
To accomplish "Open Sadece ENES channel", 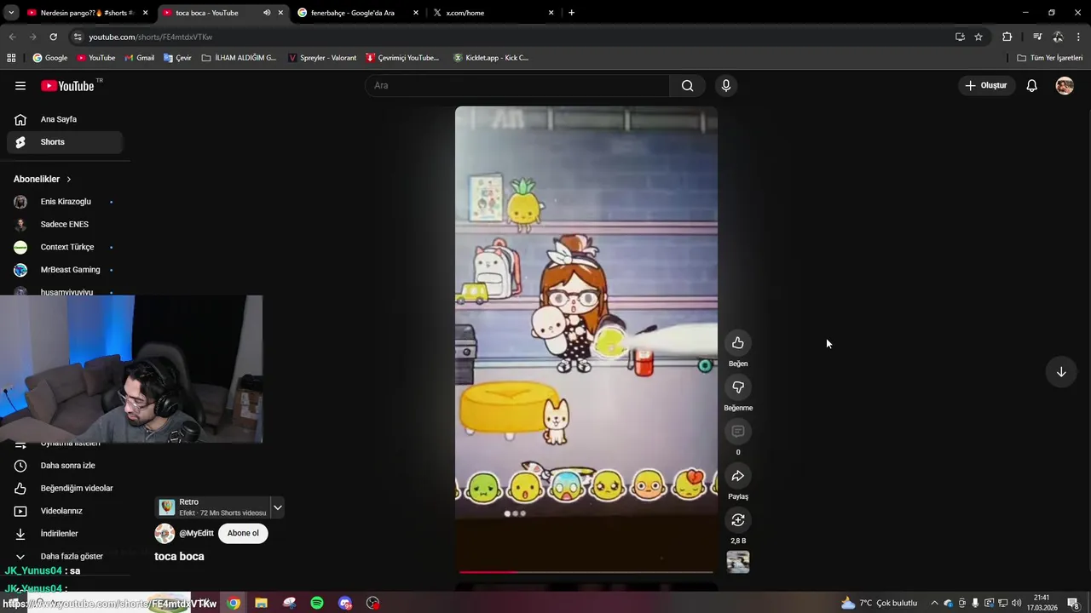I will pyautogui.click(x=65, y=224).
